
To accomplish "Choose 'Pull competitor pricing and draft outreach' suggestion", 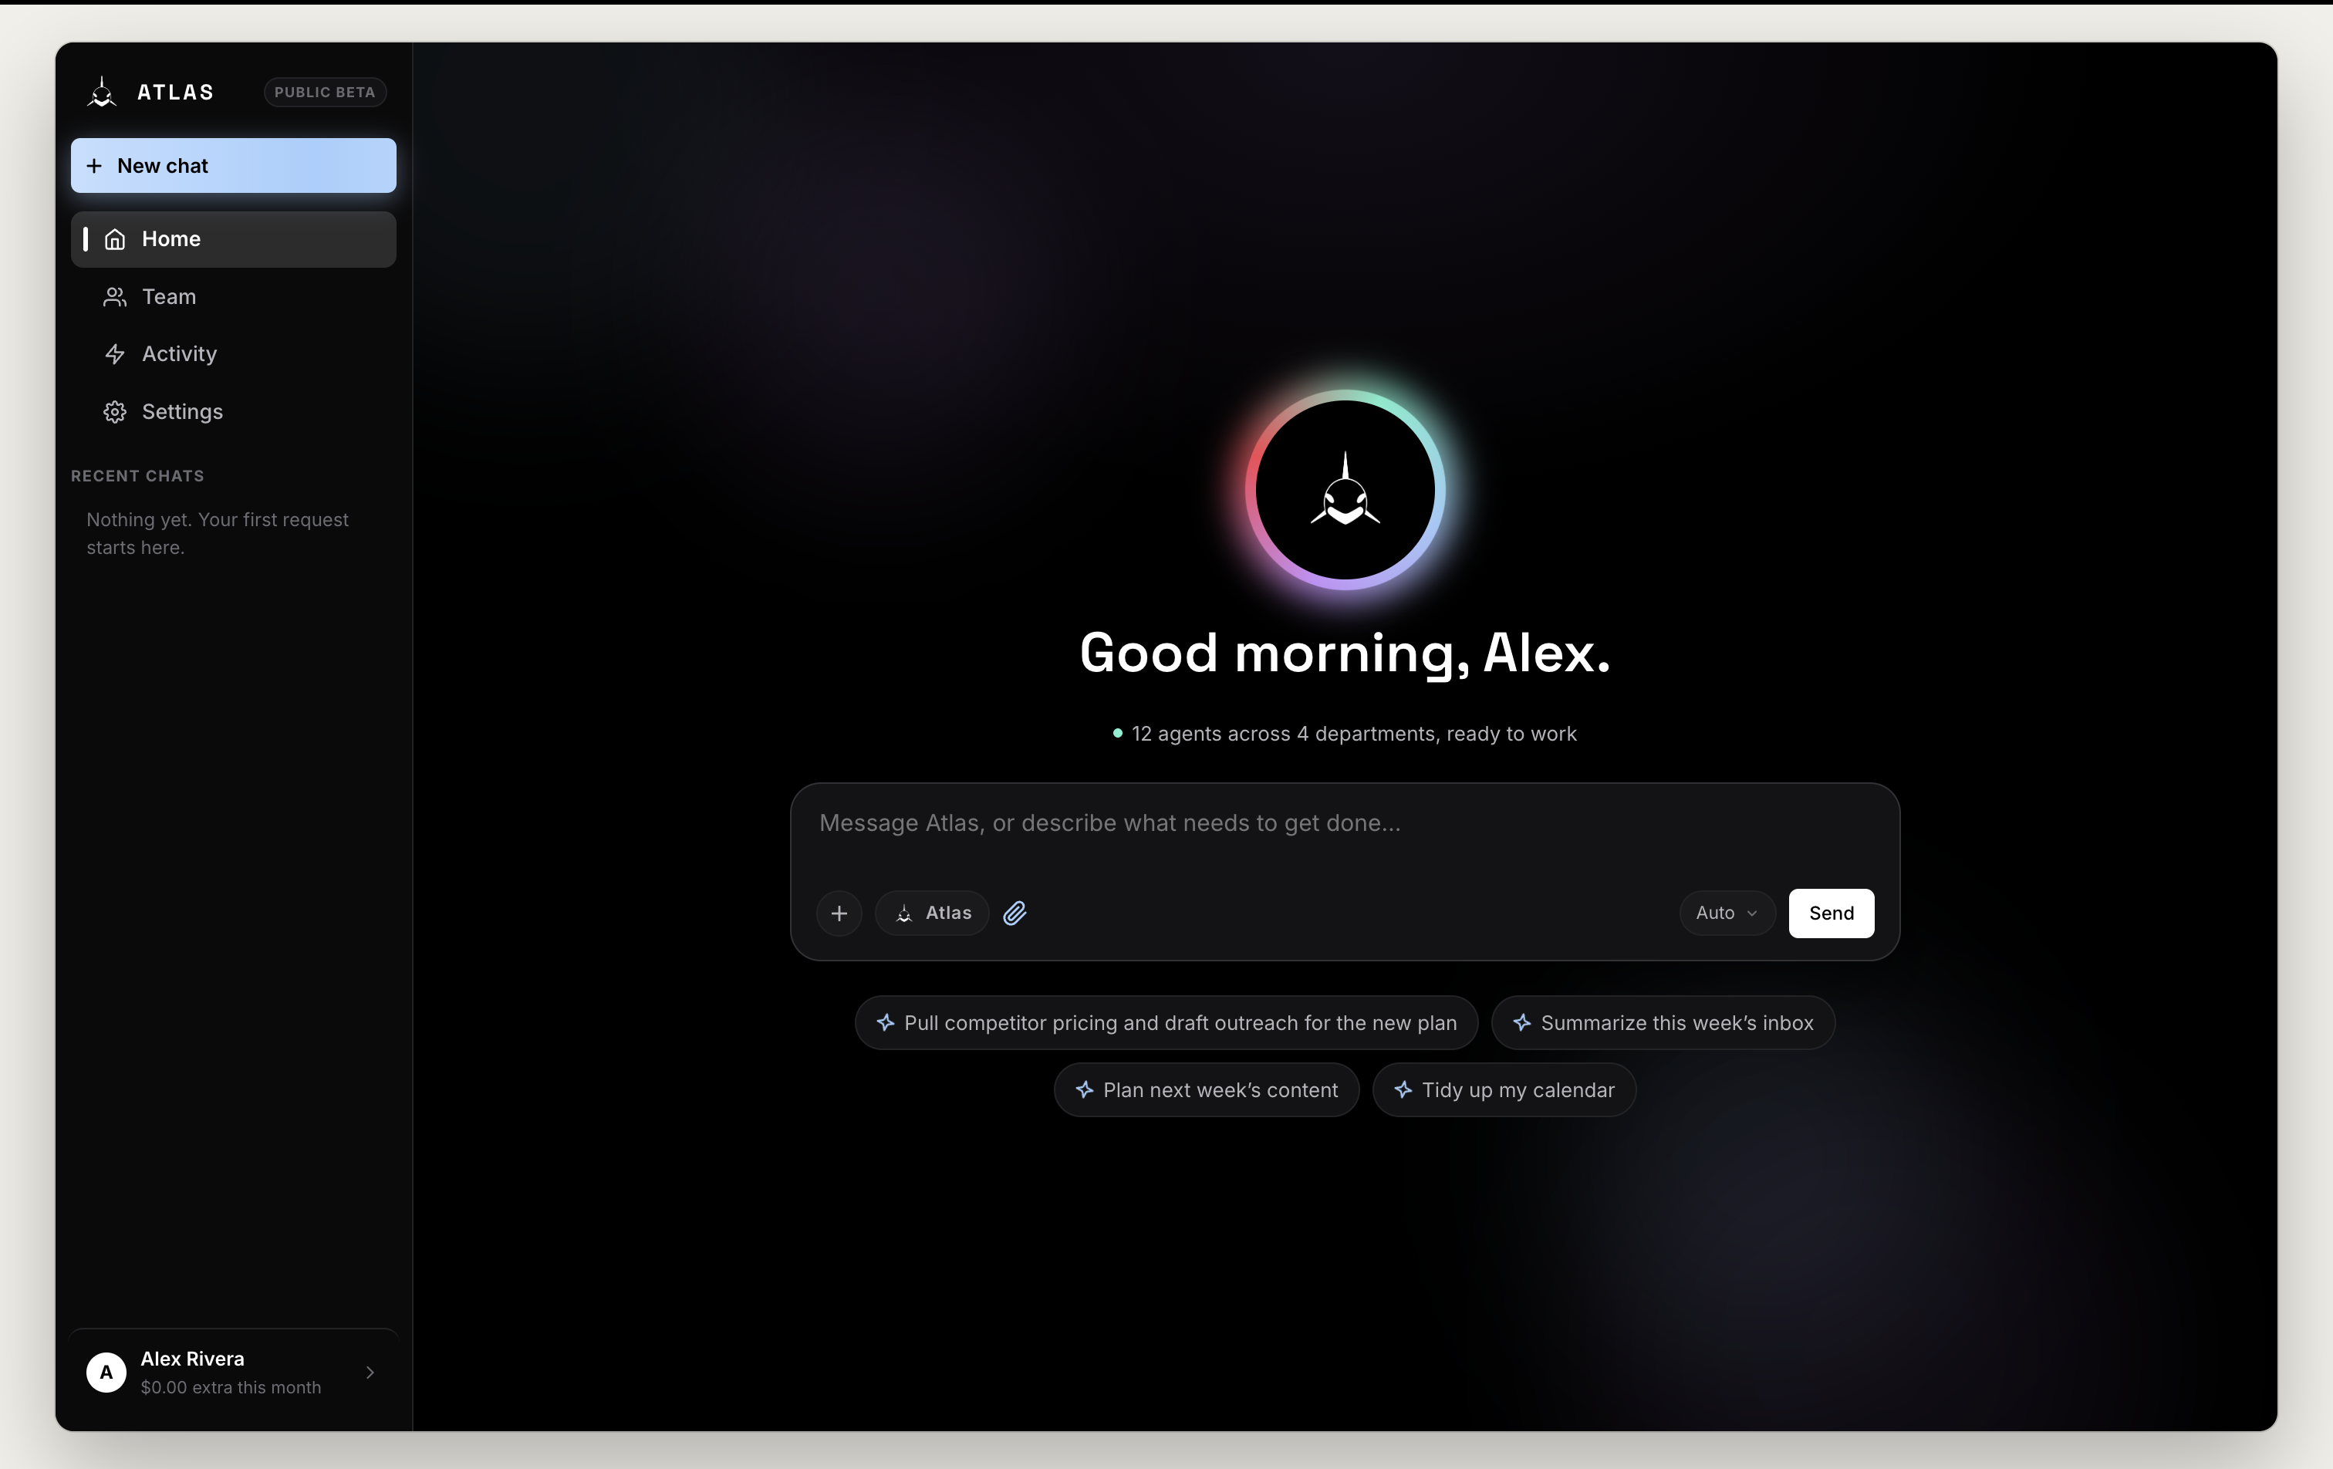I will [1166, 1022].
